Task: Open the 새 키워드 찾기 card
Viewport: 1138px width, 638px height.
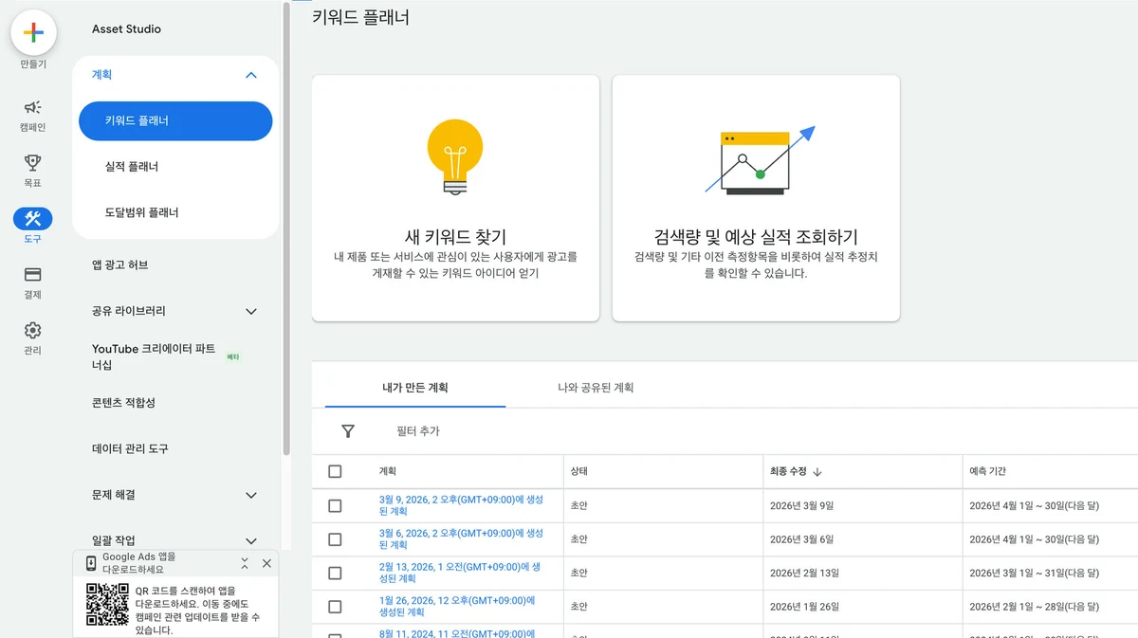Action: [x=455, y=199]
